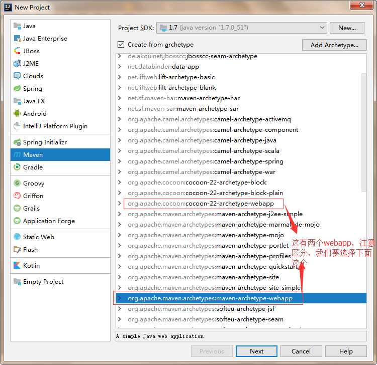The image size is (377, 365).
Task: Open the Project SDK dropdown
Action: coord(242,28)
